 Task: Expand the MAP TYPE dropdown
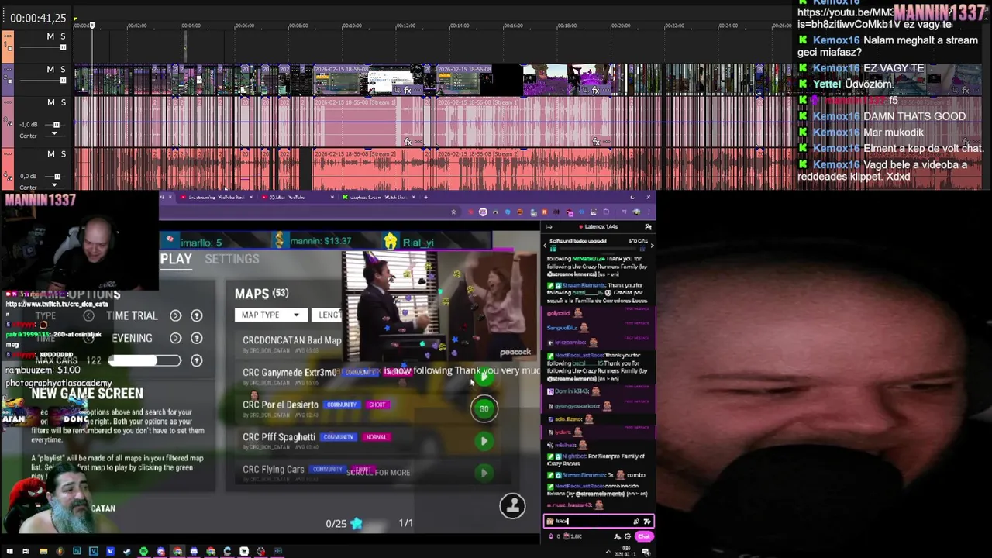pos(270,315)
